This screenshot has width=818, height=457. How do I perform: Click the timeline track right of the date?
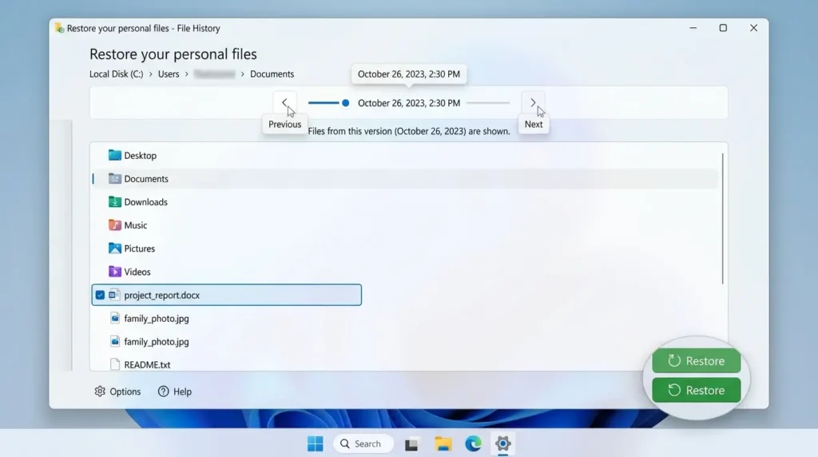tap(488, 103)
